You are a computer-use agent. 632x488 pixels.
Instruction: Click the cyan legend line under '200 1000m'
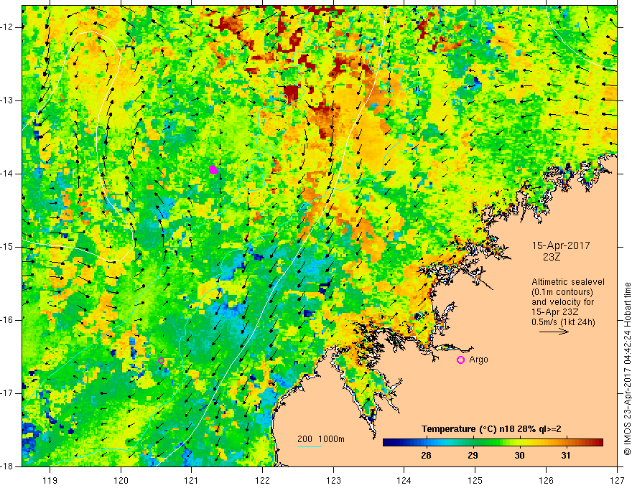(310, 446)
